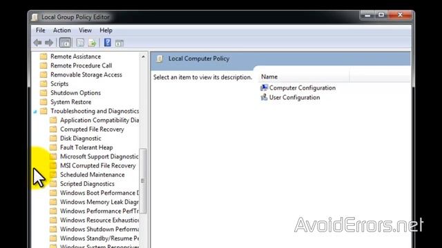The image size is (442, 248).
Task: Select the Shutdown Options tree item
Action: 75,93
